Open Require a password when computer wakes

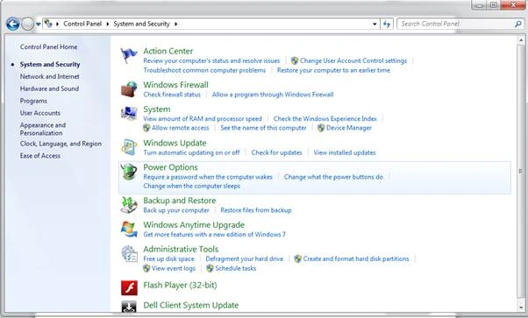coord(208,177)
